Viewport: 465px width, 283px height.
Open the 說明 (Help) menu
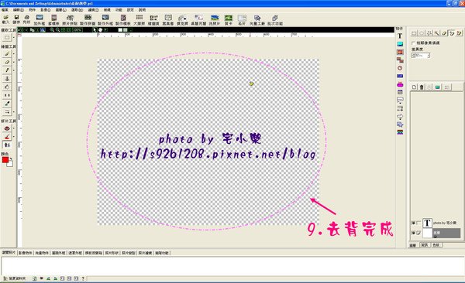(x=142, y=10)
